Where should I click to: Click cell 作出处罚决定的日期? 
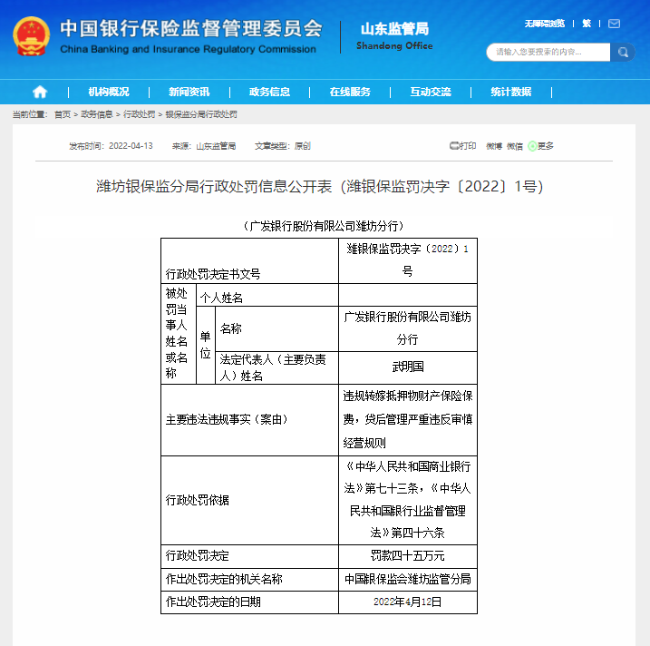[x=249, y=602]
